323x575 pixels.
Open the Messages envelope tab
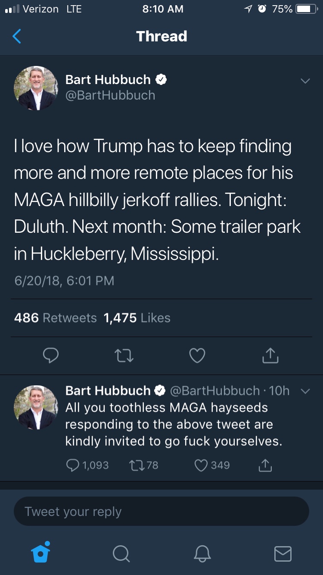coord(283,554)
